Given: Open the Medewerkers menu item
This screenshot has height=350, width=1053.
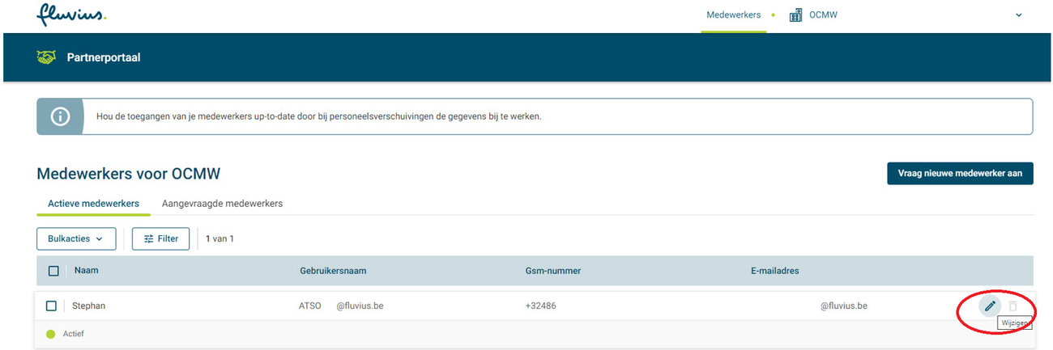Looking at the screenshot, I should [733, 15].
